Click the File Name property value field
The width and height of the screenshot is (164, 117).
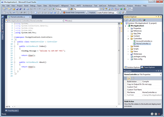152,92
